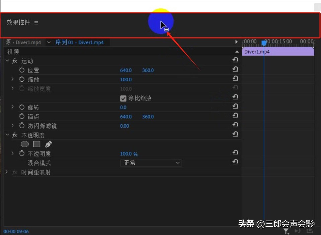321x235 pixels.
Task: Click the play-around preview icon near the bottom
Action: point(297,231)
